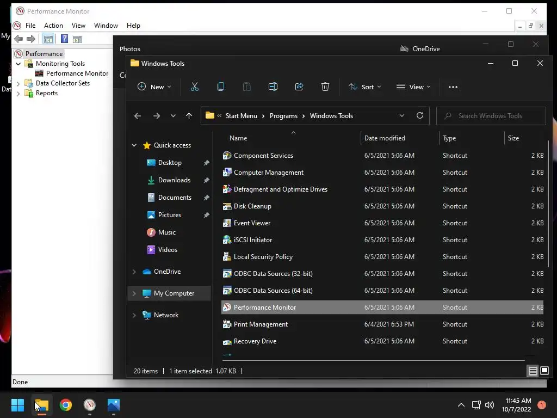Click the horizontal scrollbar under file list
557x418 pixels.
click(x=373, y=360)
